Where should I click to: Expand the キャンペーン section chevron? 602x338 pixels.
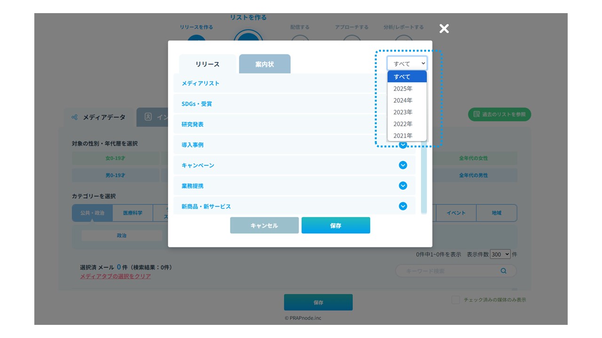[x=403, y=165]
